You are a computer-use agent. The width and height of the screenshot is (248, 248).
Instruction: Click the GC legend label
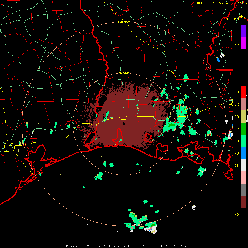click(x=237, y=190)
